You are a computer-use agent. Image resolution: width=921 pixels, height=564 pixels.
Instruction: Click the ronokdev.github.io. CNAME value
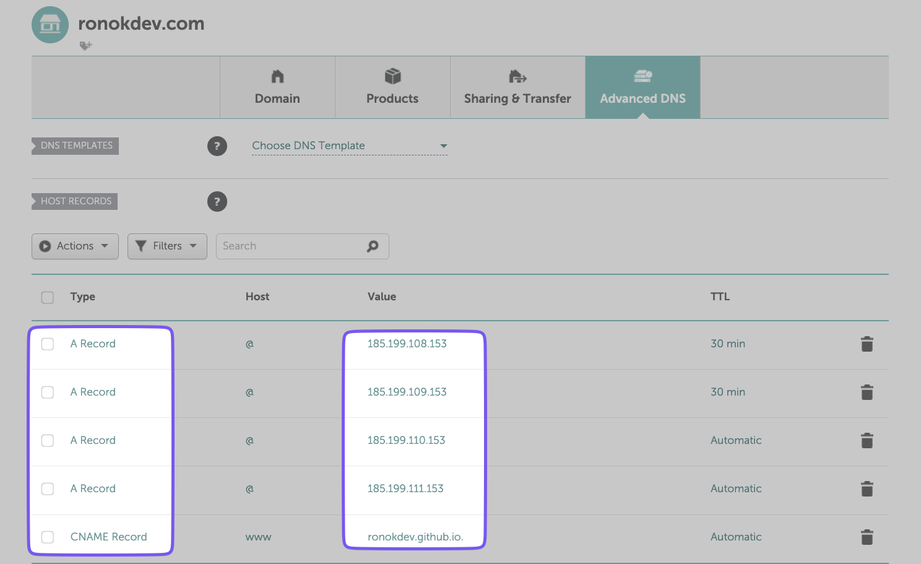coord(415,537)
